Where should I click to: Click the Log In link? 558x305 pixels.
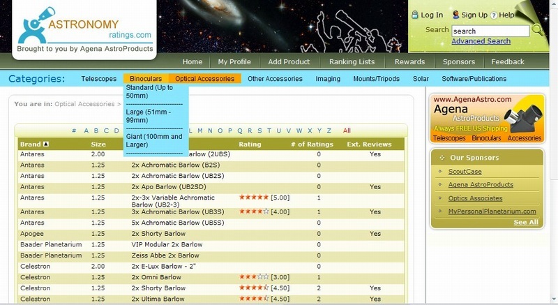432,15
